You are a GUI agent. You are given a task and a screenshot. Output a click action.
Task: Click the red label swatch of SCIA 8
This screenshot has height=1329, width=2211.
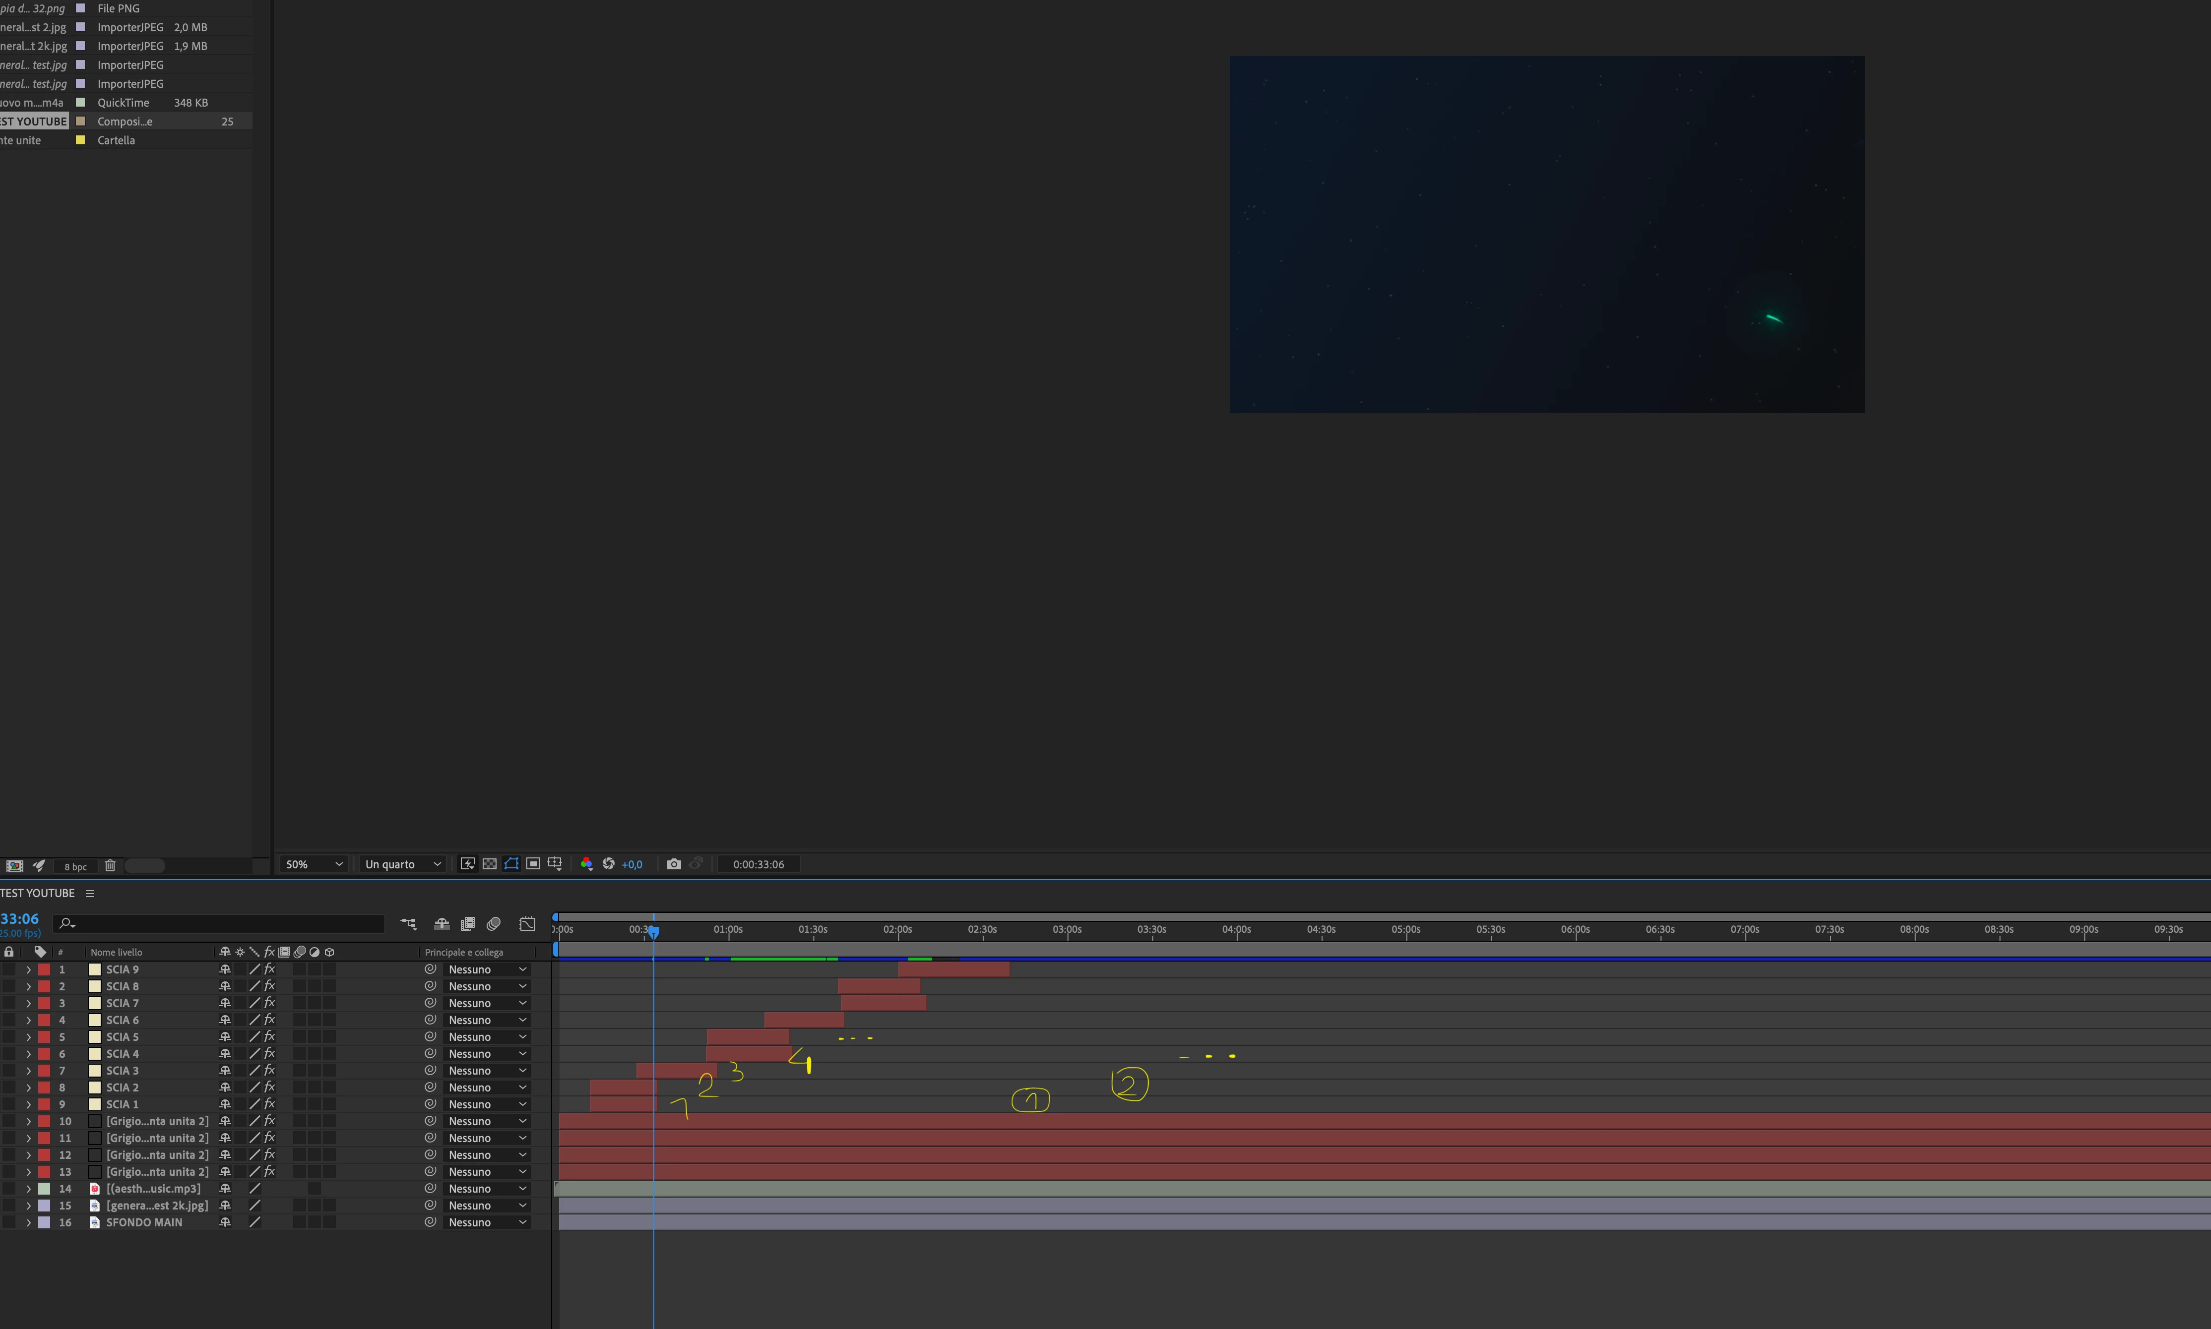click(44, 986)
